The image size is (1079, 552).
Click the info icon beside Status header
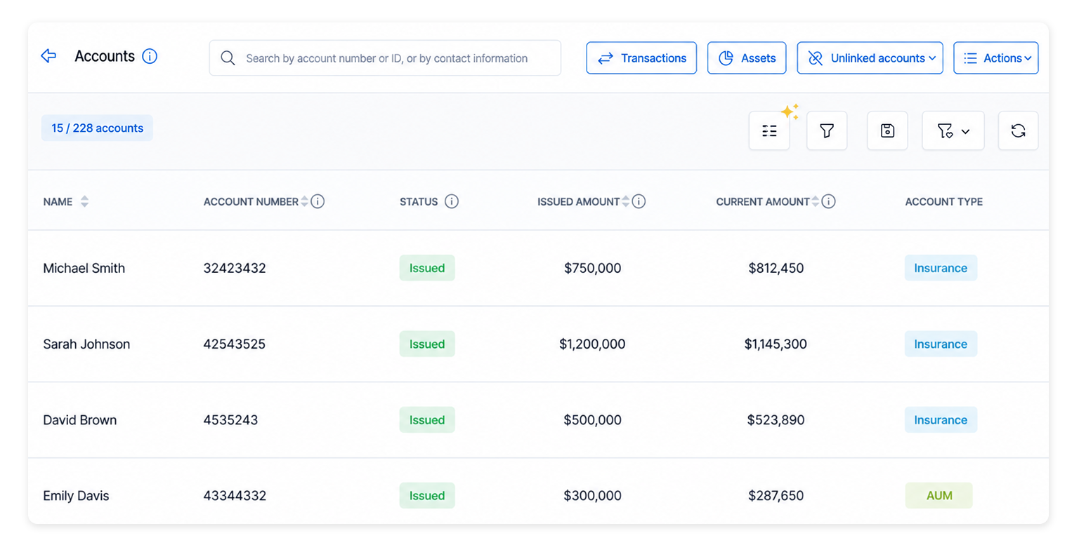(452, 201)
